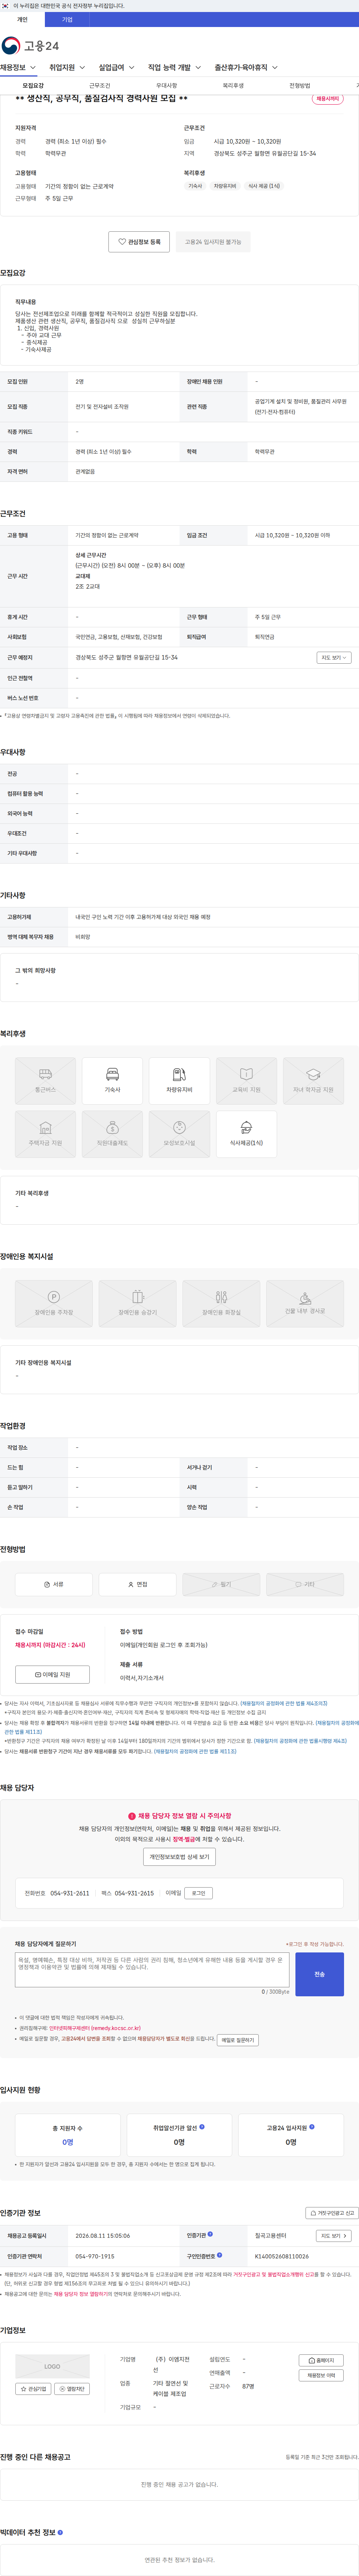The height and width of the screenshot is (2576, 359).
Task: Switch to the 근무조건 section tab
Action: 100,86
